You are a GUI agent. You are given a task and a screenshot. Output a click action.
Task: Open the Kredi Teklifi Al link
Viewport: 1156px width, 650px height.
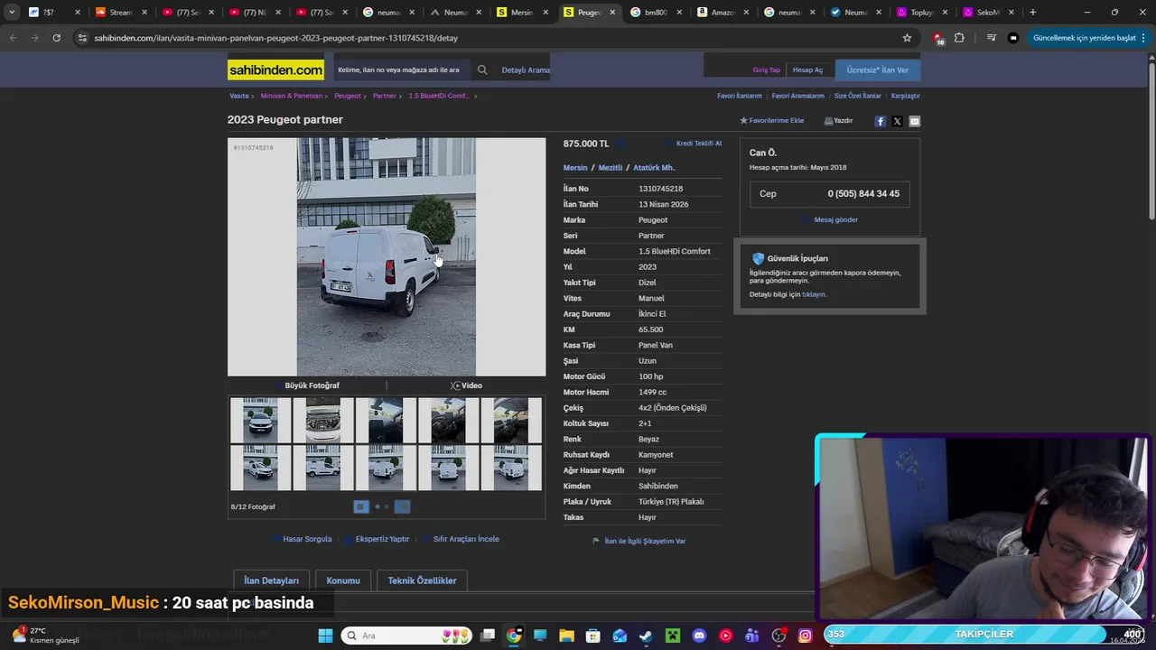coord(699,144)
